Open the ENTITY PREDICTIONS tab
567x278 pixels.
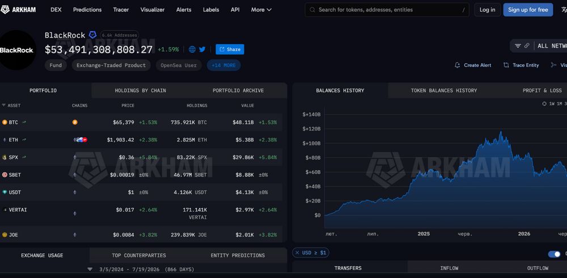[x=238, y=255]
